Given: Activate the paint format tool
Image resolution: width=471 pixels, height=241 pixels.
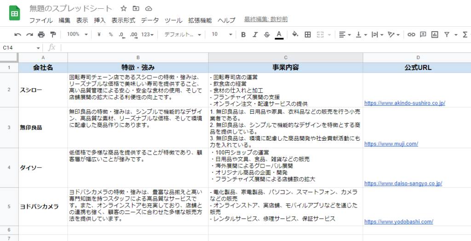Looking at the screenshot, I should [x=53, y=34].
